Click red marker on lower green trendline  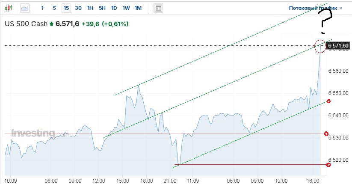(328, 101)
